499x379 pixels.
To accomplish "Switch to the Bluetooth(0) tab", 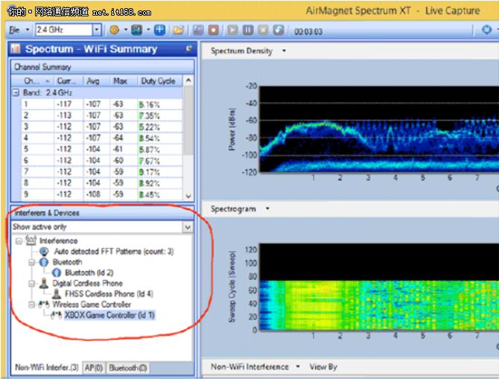I will click(128, 367).
